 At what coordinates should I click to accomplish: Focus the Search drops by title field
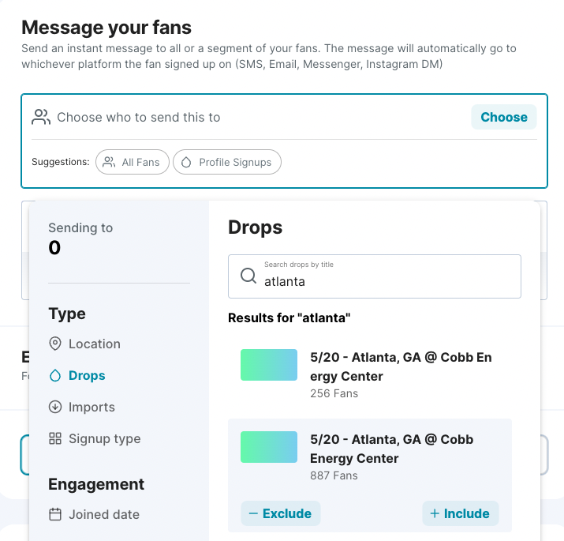pos(387,280)
